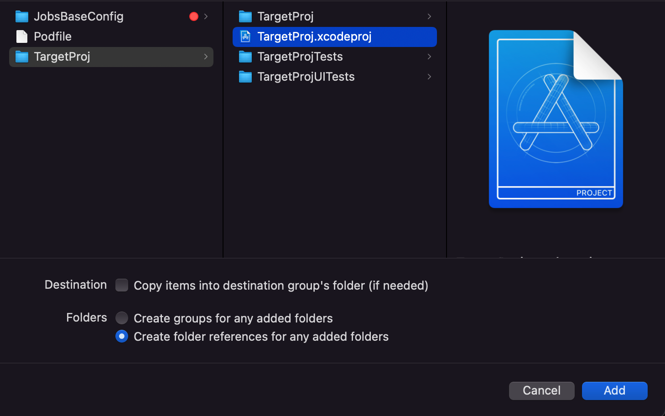Select TargetProj name in left column

click(62, 57)
